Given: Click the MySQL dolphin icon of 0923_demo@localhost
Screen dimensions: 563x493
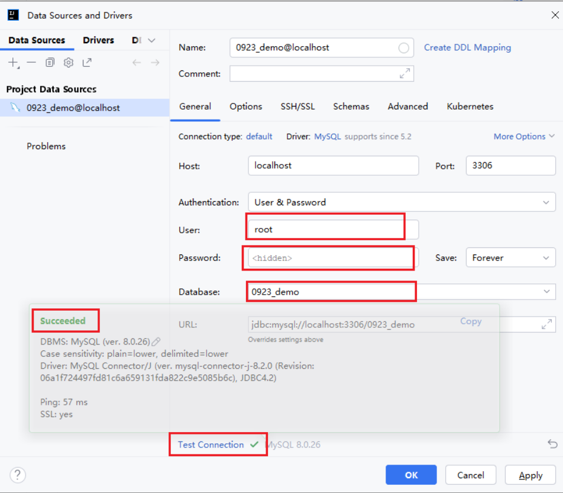Looking at the screenshot, I should (15, 108).
